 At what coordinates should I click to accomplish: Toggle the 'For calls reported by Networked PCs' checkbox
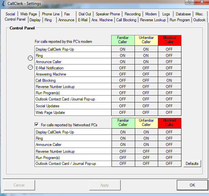click(x=36, y=124)
